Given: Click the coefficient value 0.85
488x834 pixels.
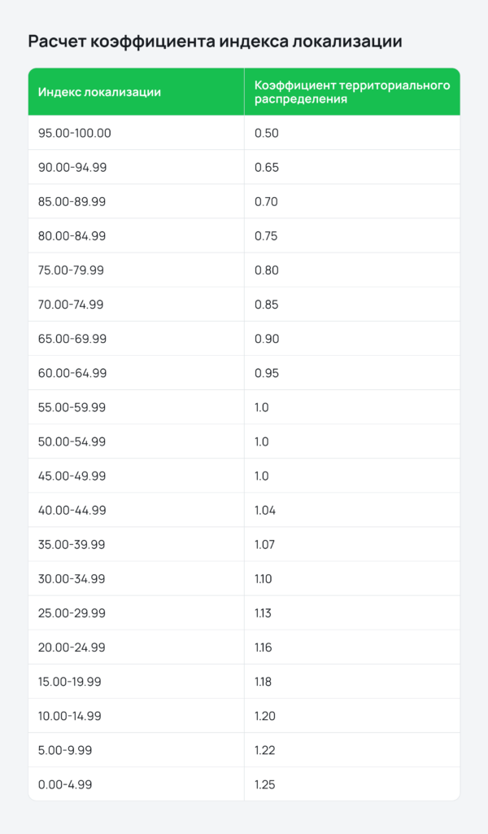Looking at the screenshot, I should pyautogui.click(x=267, y=305).
